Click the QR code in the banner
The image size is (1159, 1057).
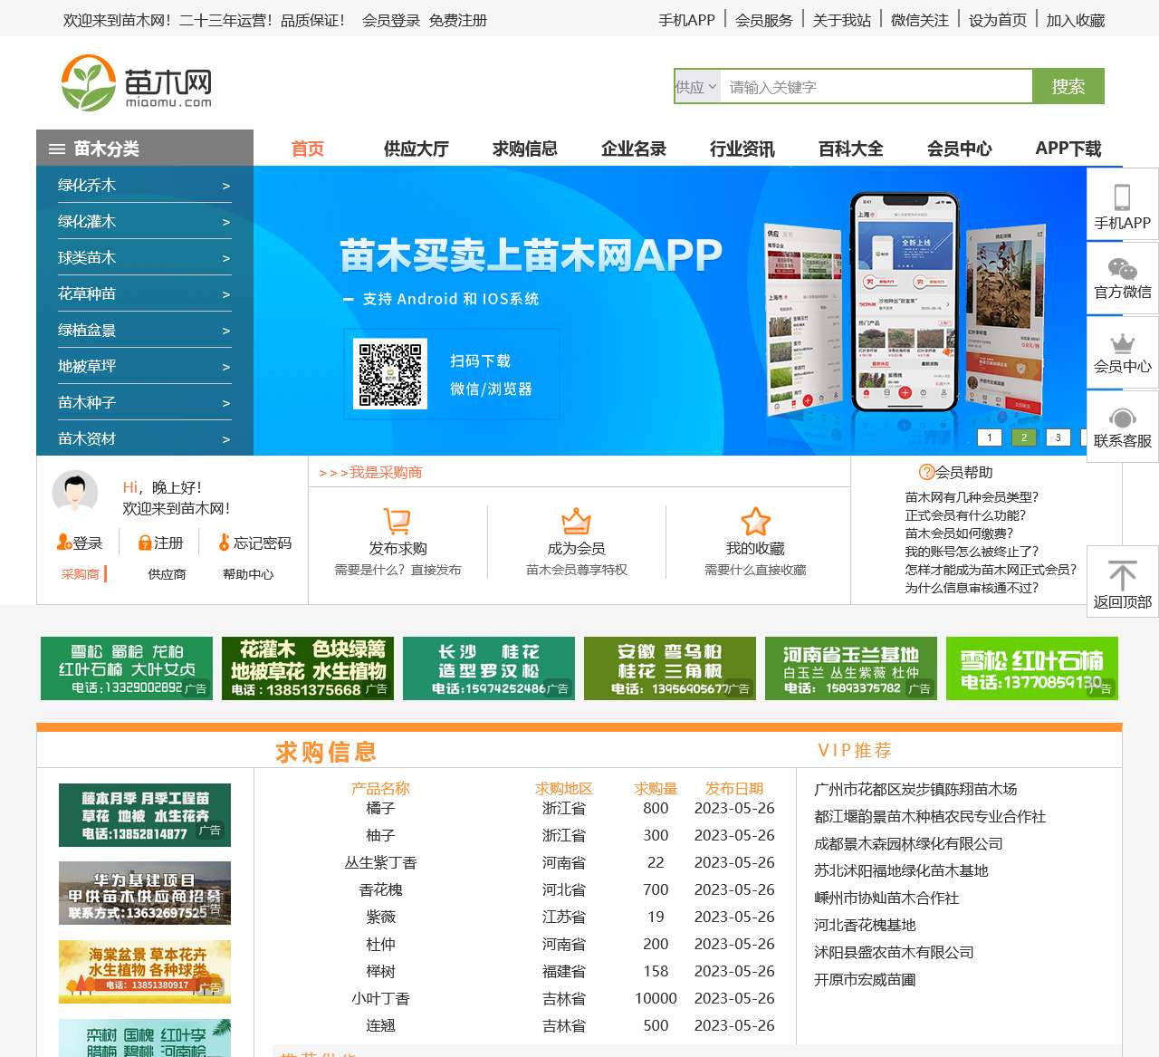(x=390, y=374)
